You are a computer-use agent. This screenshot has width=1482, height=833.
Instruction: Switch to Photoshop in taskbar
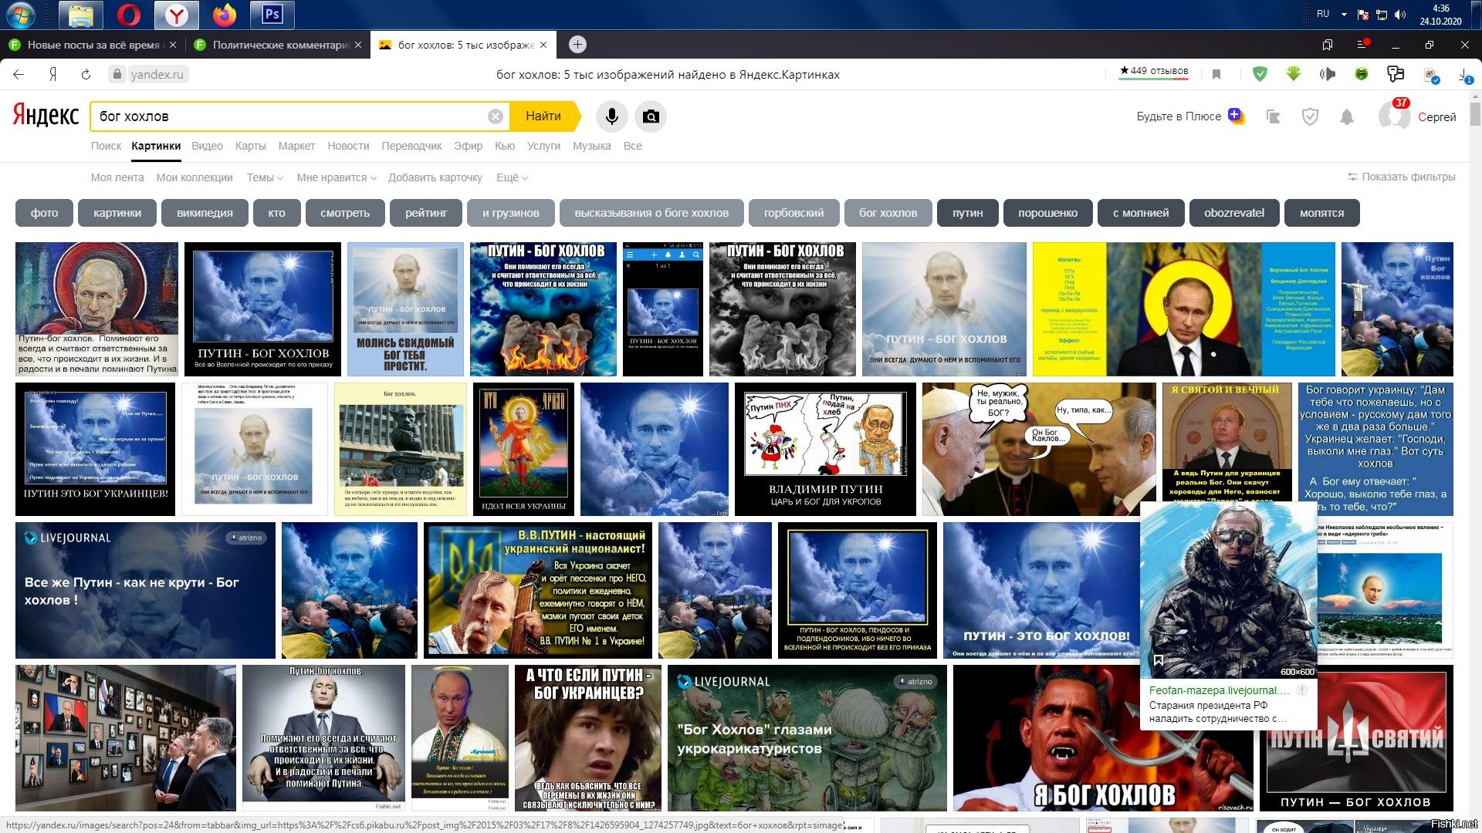[x=272, y=15]
